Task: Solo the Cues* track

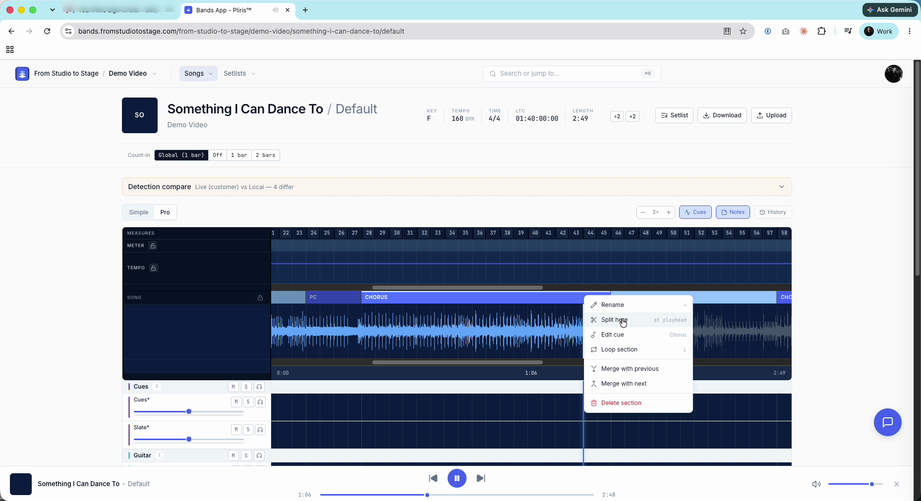Action: (248, 402)
